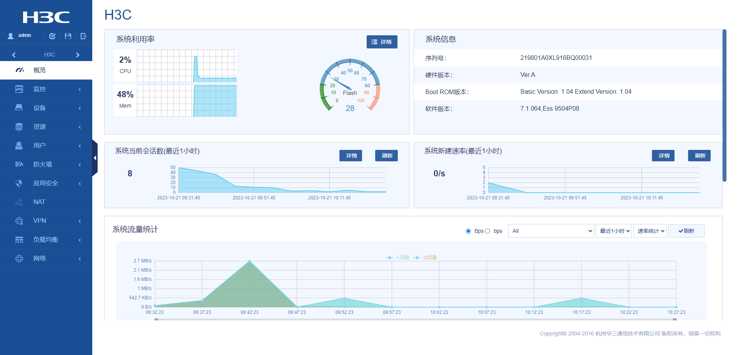Click the save configuration floppy icon
The height and width of the screenshot is (355, 738).
tap(68, 36)
